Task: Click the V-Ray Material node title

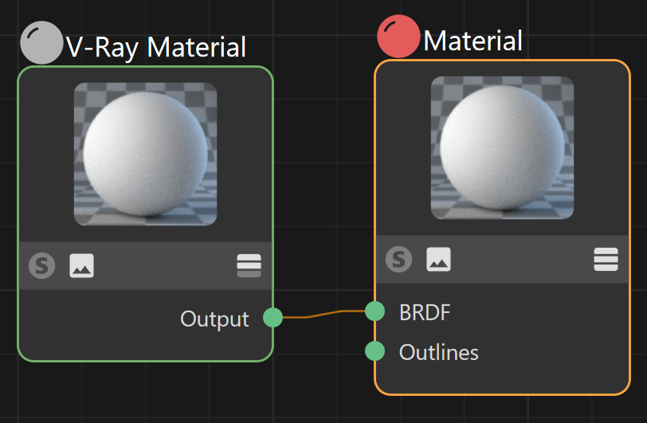Action: coord(156,47)
